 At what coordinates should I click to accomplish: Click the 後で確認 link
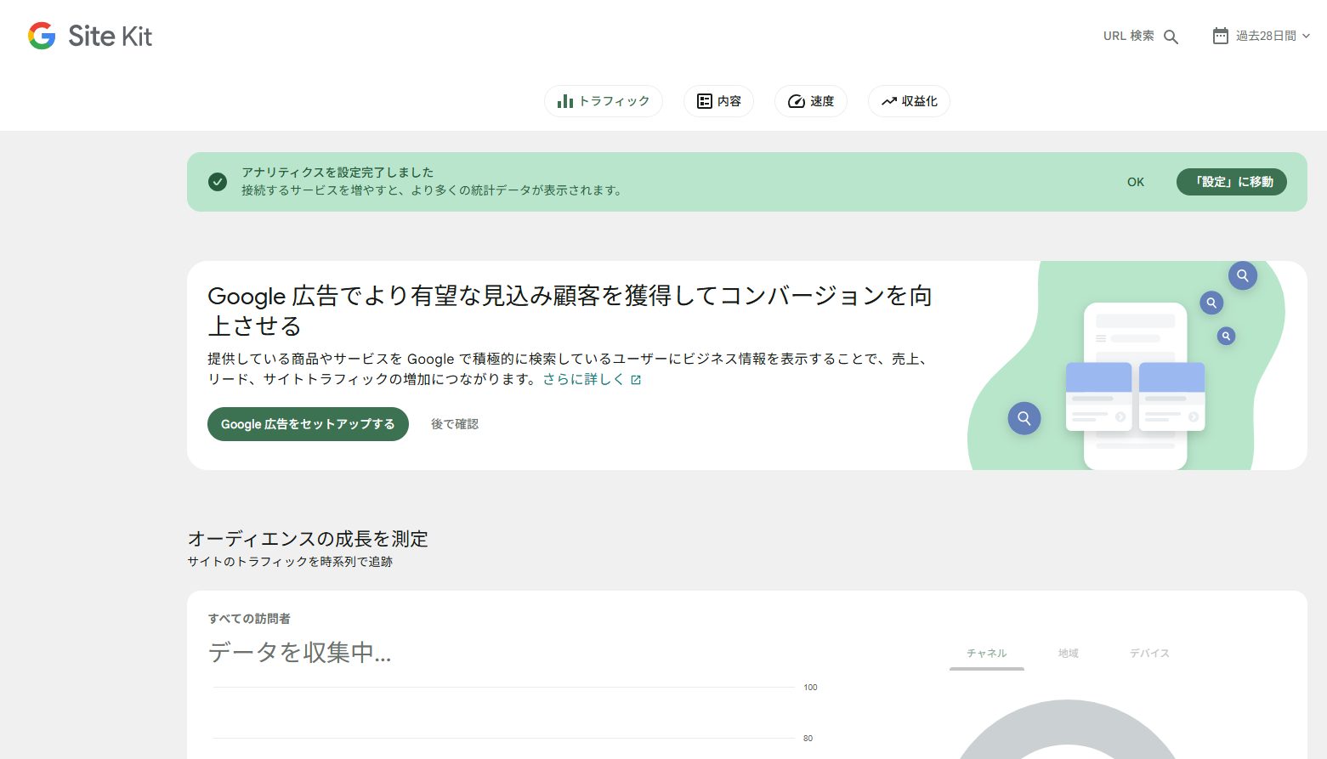(x=455, y=424)
